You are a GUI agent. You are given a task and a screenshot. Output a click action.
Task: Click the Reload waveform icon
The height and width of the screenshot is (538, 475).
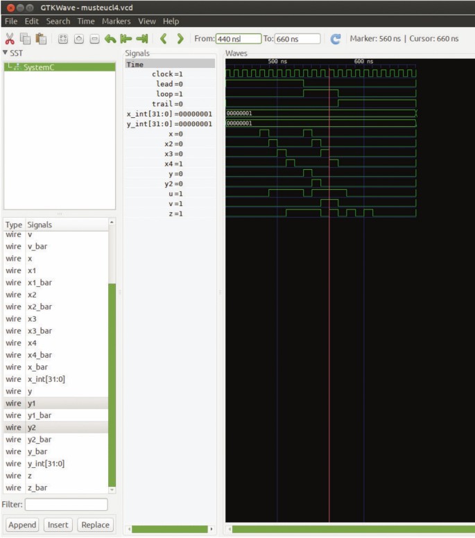click(336, 39)
